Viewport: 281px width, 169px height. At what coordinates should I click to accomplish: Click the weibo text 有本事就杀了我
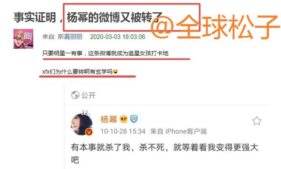coord(101,147)
